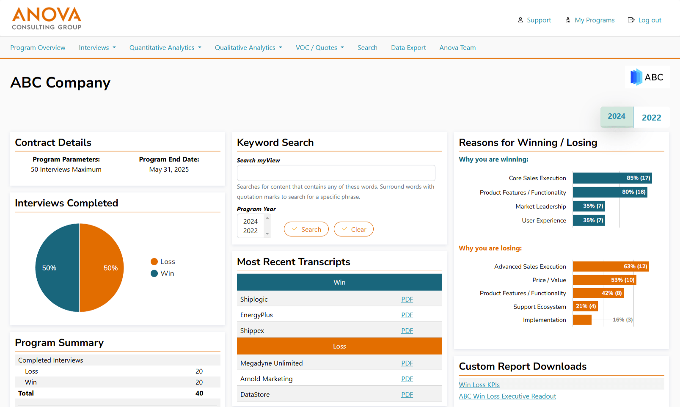Click Implementation 16% bar
680x407 pixels.
(x=582, y=319)
